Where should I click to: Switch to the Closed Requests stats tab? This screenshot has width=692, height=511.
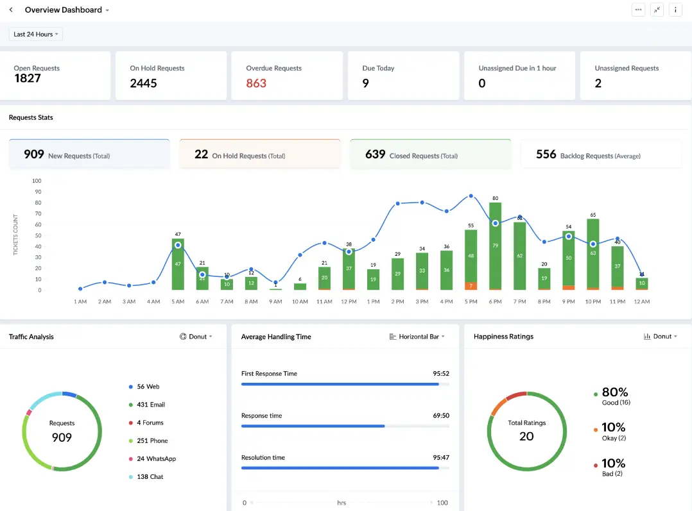(431, 154)
